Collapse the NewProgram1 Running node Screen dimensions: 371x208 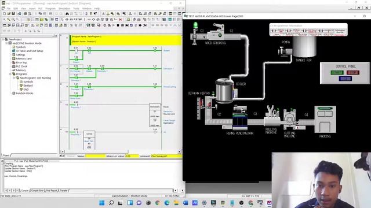pos(14,78)
